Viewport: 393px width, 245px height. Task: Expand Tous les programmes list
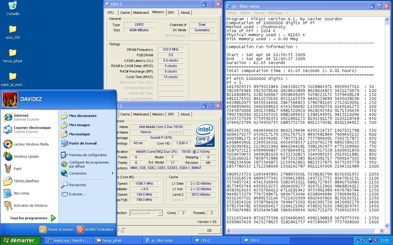[x=33, y=218]
